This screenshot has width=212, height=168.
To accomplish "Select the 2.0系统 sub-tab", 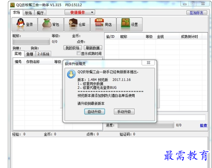I will coord(43,54).
